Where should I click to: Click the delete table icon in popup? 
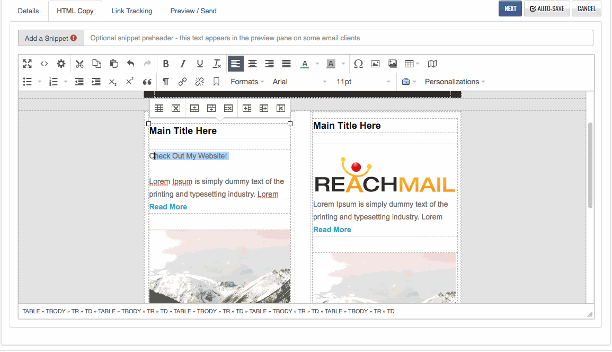[176, 108]
